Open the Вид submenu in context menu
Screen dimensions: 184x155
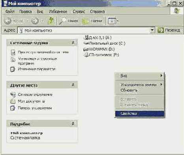click(139, 76)
